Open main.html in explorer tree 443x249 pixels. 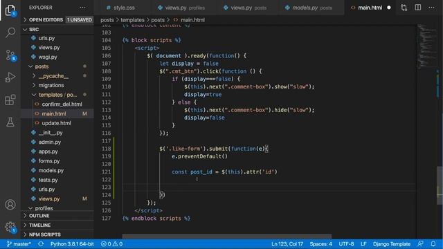coord(57,113)
